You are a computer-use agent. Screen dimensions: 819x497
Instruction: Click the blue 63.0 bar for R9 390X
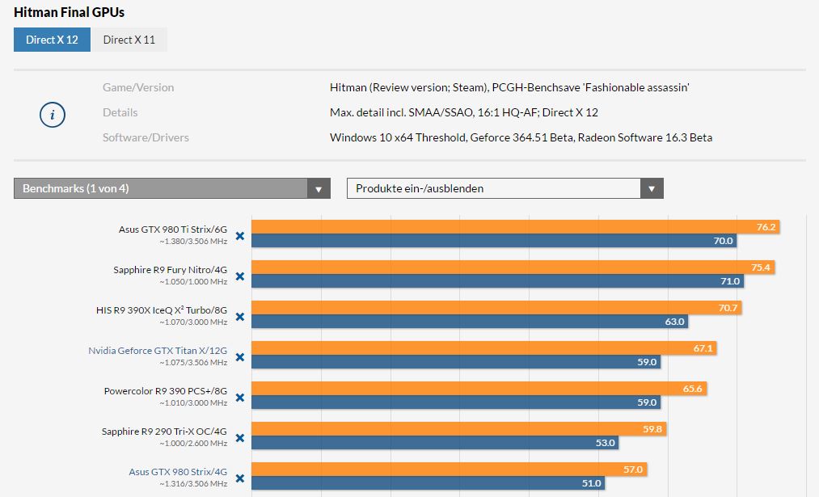point(470,322)
